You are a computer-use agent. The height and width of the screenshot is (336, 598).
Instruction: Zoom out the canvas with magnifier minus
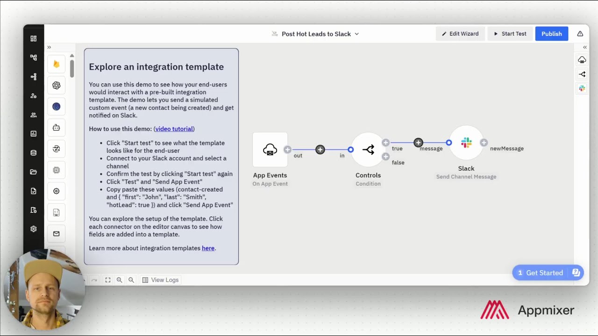[x=131, y=280]
